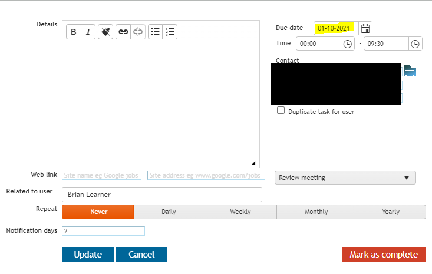Insert a hyperlink with the link icon
The width and height of the screenshot is (432, 274).
pos(123,32)
